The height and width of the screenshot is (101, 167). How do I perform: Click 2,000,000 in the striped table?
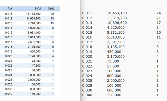click(34, 80)
